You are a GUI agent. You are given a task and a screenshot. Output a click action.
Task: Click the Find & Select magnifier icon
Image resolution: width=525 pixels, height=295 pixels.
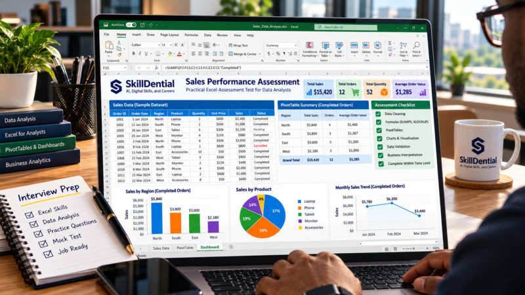(x=416, y=45)
